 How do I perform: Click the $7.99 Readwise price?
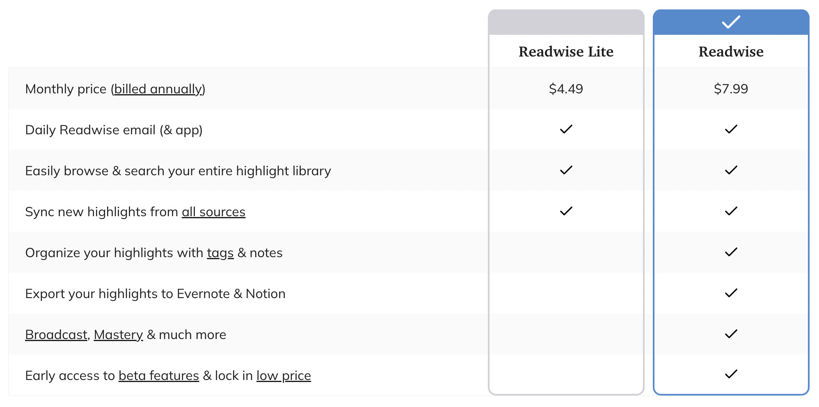click(x=731, y=89)
